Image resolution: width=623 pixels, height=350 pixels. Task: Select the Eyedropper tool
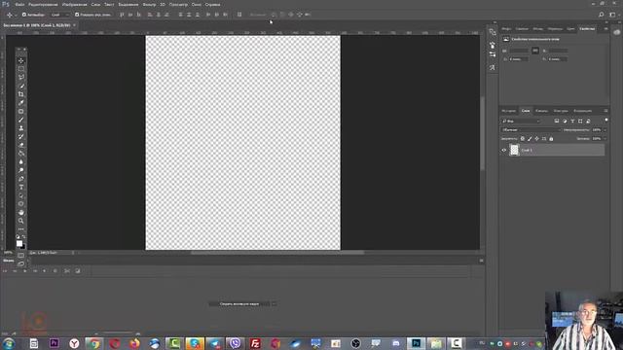(x=21, y=103)
